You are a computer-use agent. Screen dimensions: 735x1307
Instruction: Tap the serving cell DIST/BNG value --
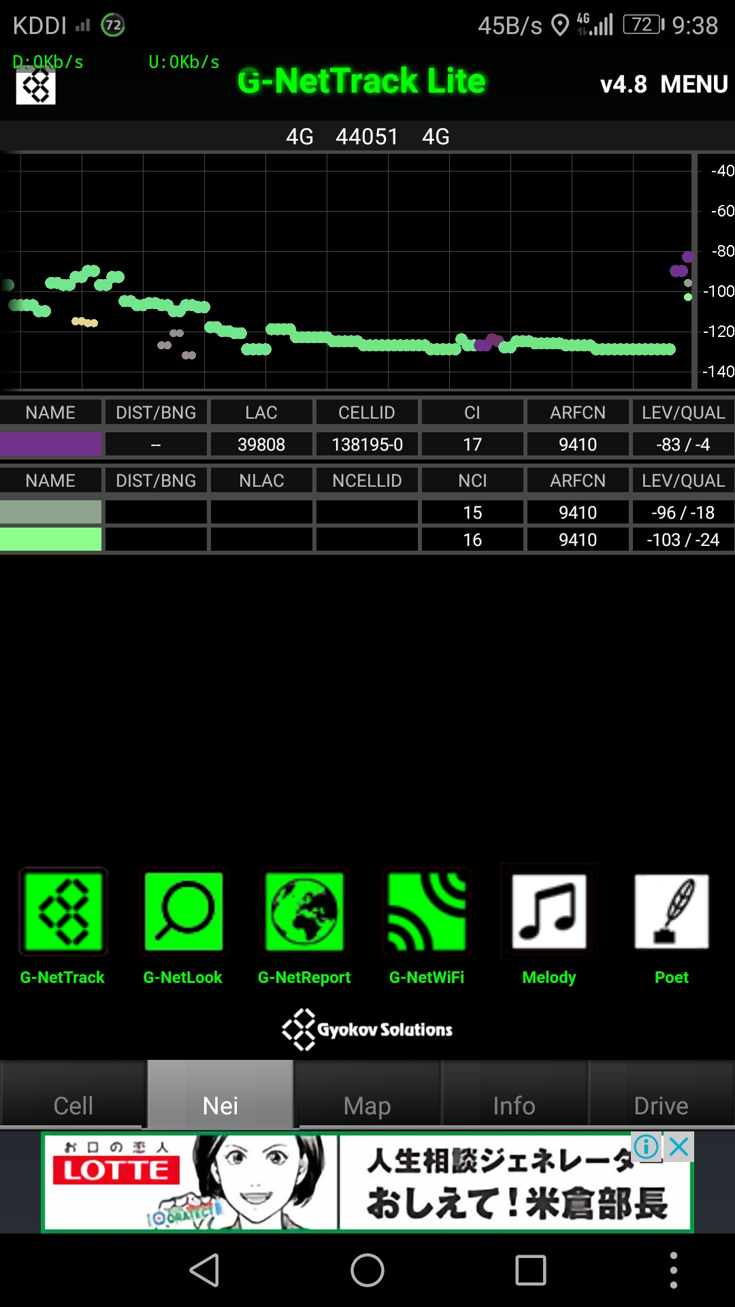pos(156,445)
